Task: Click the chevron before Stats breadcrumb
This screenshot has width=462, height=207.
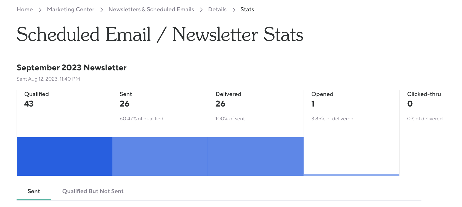Action: coord(234,10)
